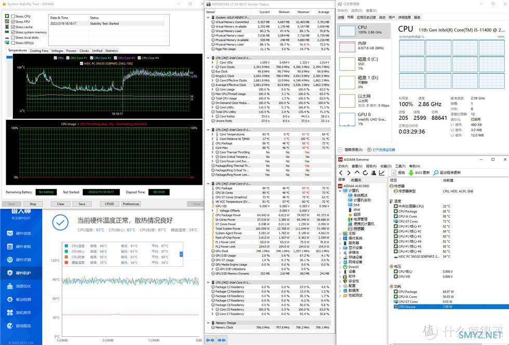
Task: Open the Voltages tab in Stability Test
Action: point(57,51)
